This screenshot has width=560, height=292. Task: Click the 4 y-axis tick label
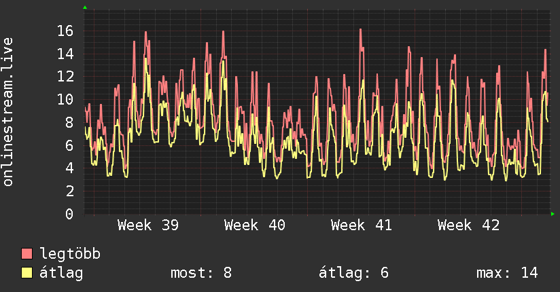69,168
